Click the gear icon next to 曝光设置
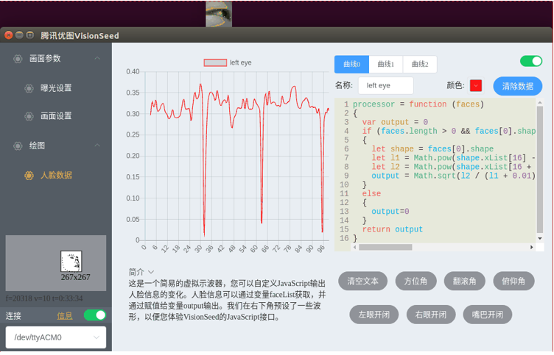 (x=29, y=88)
